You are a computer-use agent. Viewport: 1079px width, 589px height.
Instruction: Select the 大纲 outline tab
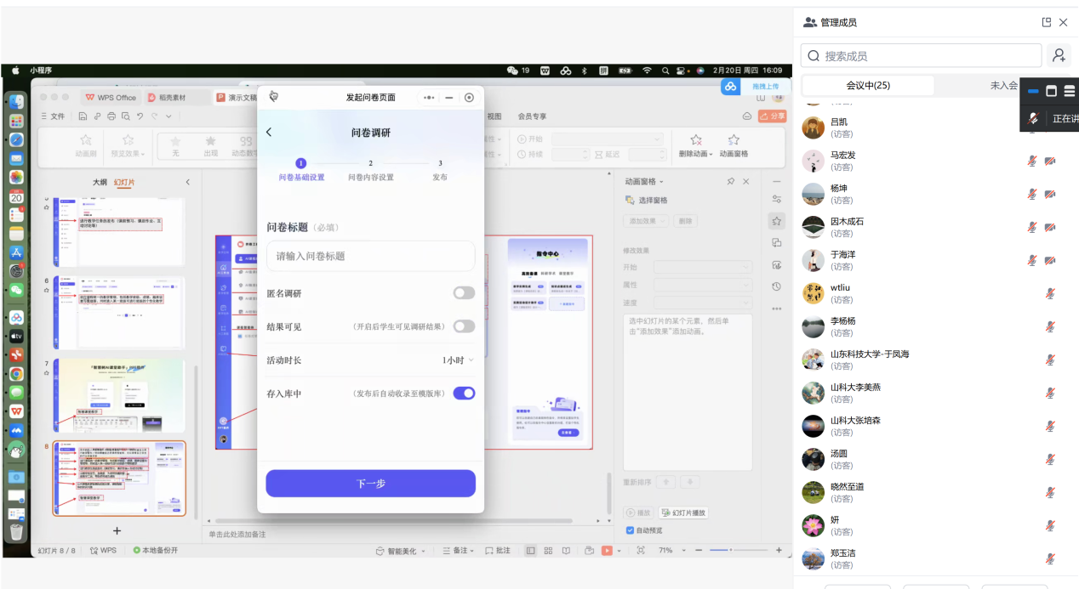100,182
